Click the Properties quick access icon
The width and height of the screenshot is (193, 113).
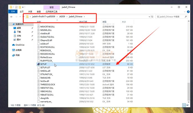[16, 7]
